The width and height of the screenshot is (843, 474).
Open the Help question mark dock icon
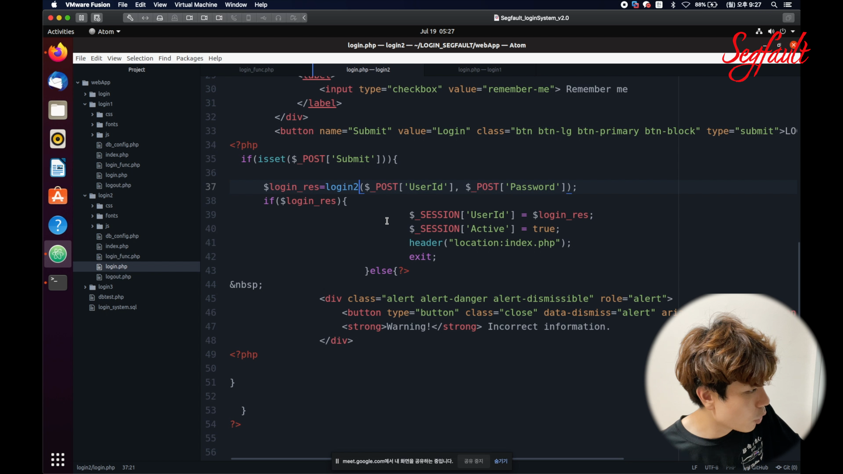tap(58, 225)
